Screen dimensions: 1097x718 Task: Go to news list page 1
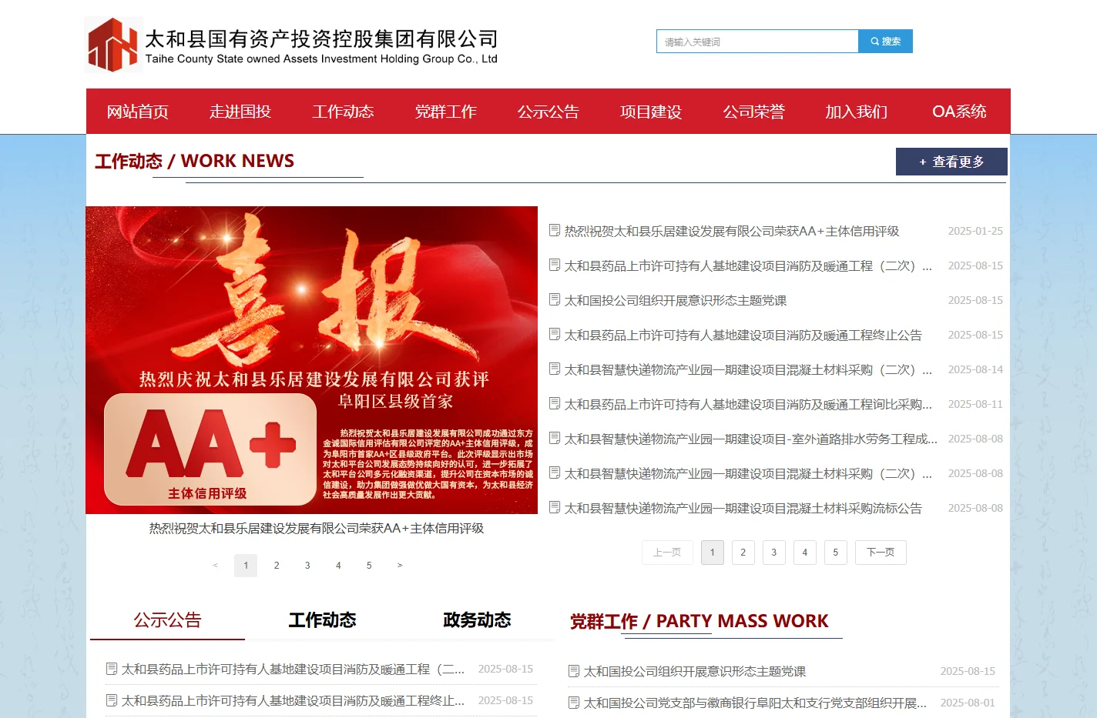[713, 553]
